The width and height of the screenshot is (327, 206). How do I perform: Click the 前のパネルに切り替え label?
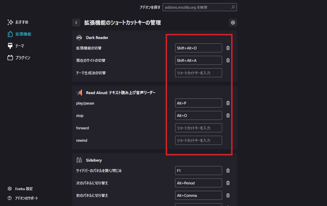[x=92, y=195]
